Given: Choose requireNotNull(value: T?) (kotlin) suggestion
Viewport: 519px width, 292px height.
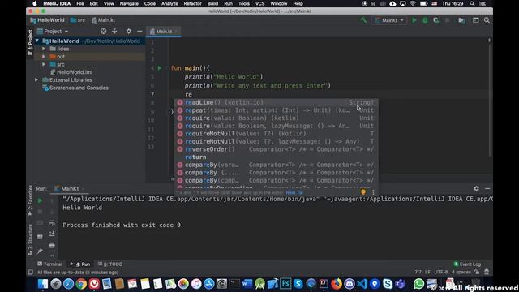Looking at the screenshot, I should pyautogui.click(x=276, y=134).
